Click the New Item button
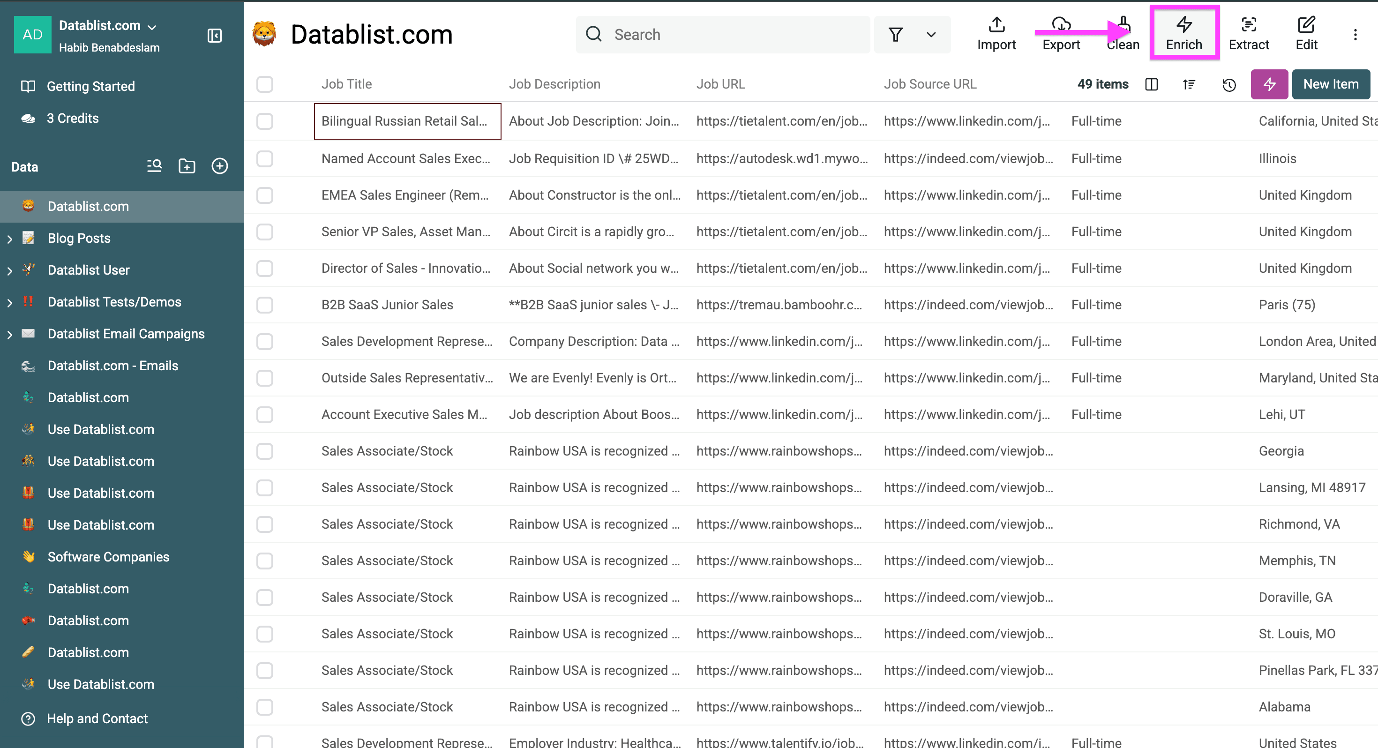1378x748 pixels. (x=1331, y=84)
